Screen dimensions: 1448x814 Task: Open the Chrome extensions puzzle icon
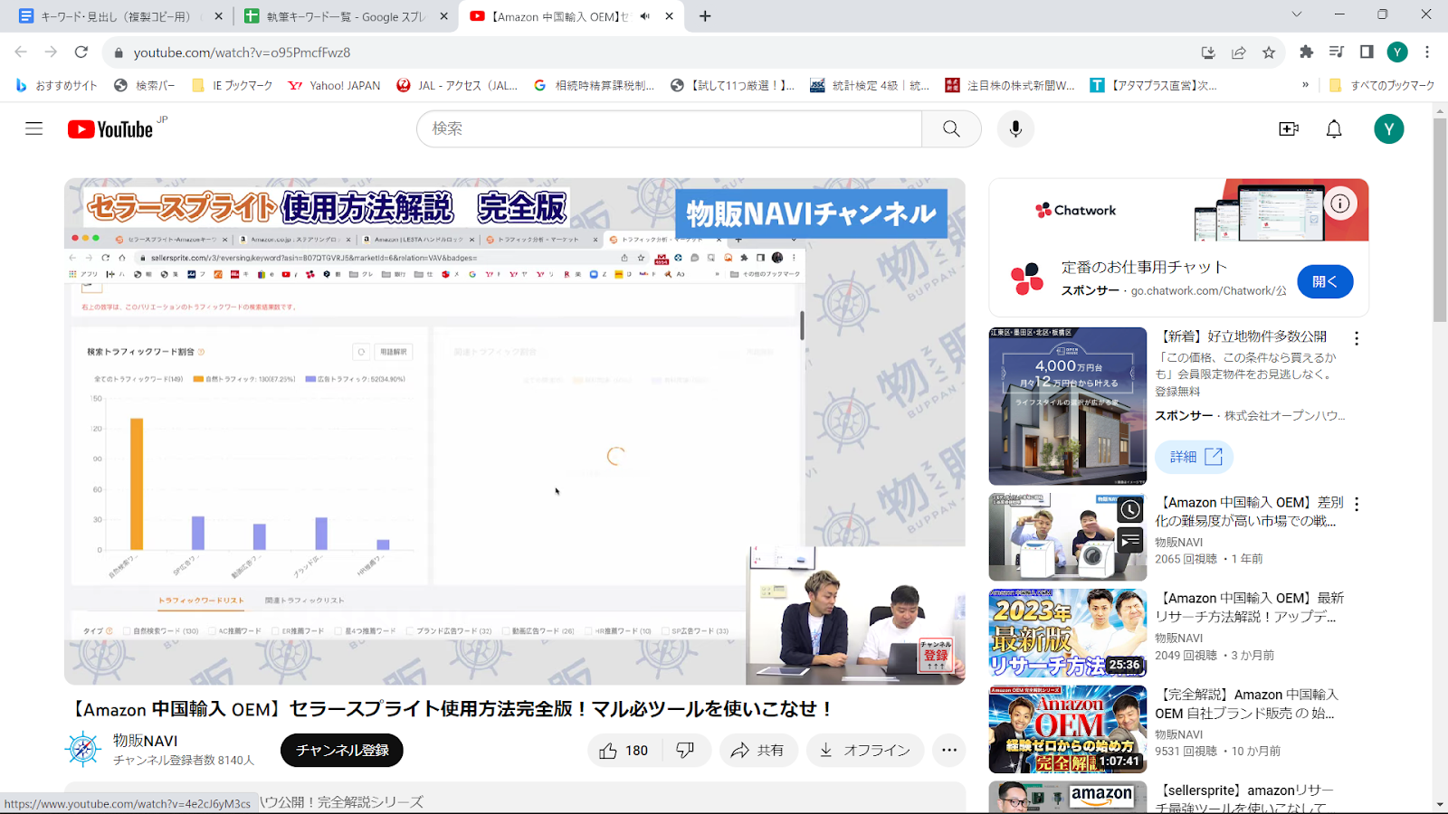click(x=1306, y=52)
